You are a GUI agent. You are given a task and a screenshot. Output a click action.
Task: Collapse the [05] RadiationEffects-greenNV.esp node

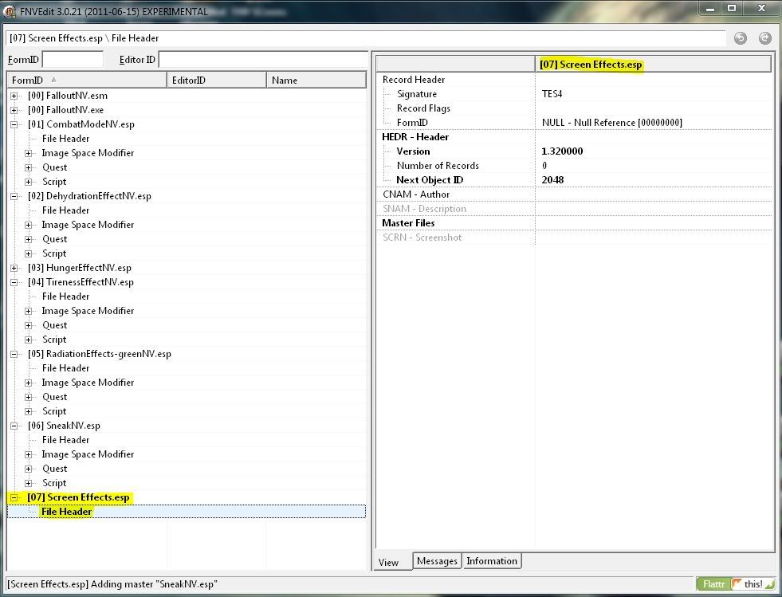(x=14, y=354)
